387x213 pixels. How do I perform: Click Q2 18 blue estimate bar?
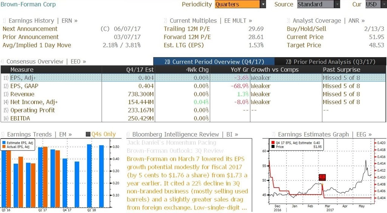pyautogui.click(x=89, y=176)
